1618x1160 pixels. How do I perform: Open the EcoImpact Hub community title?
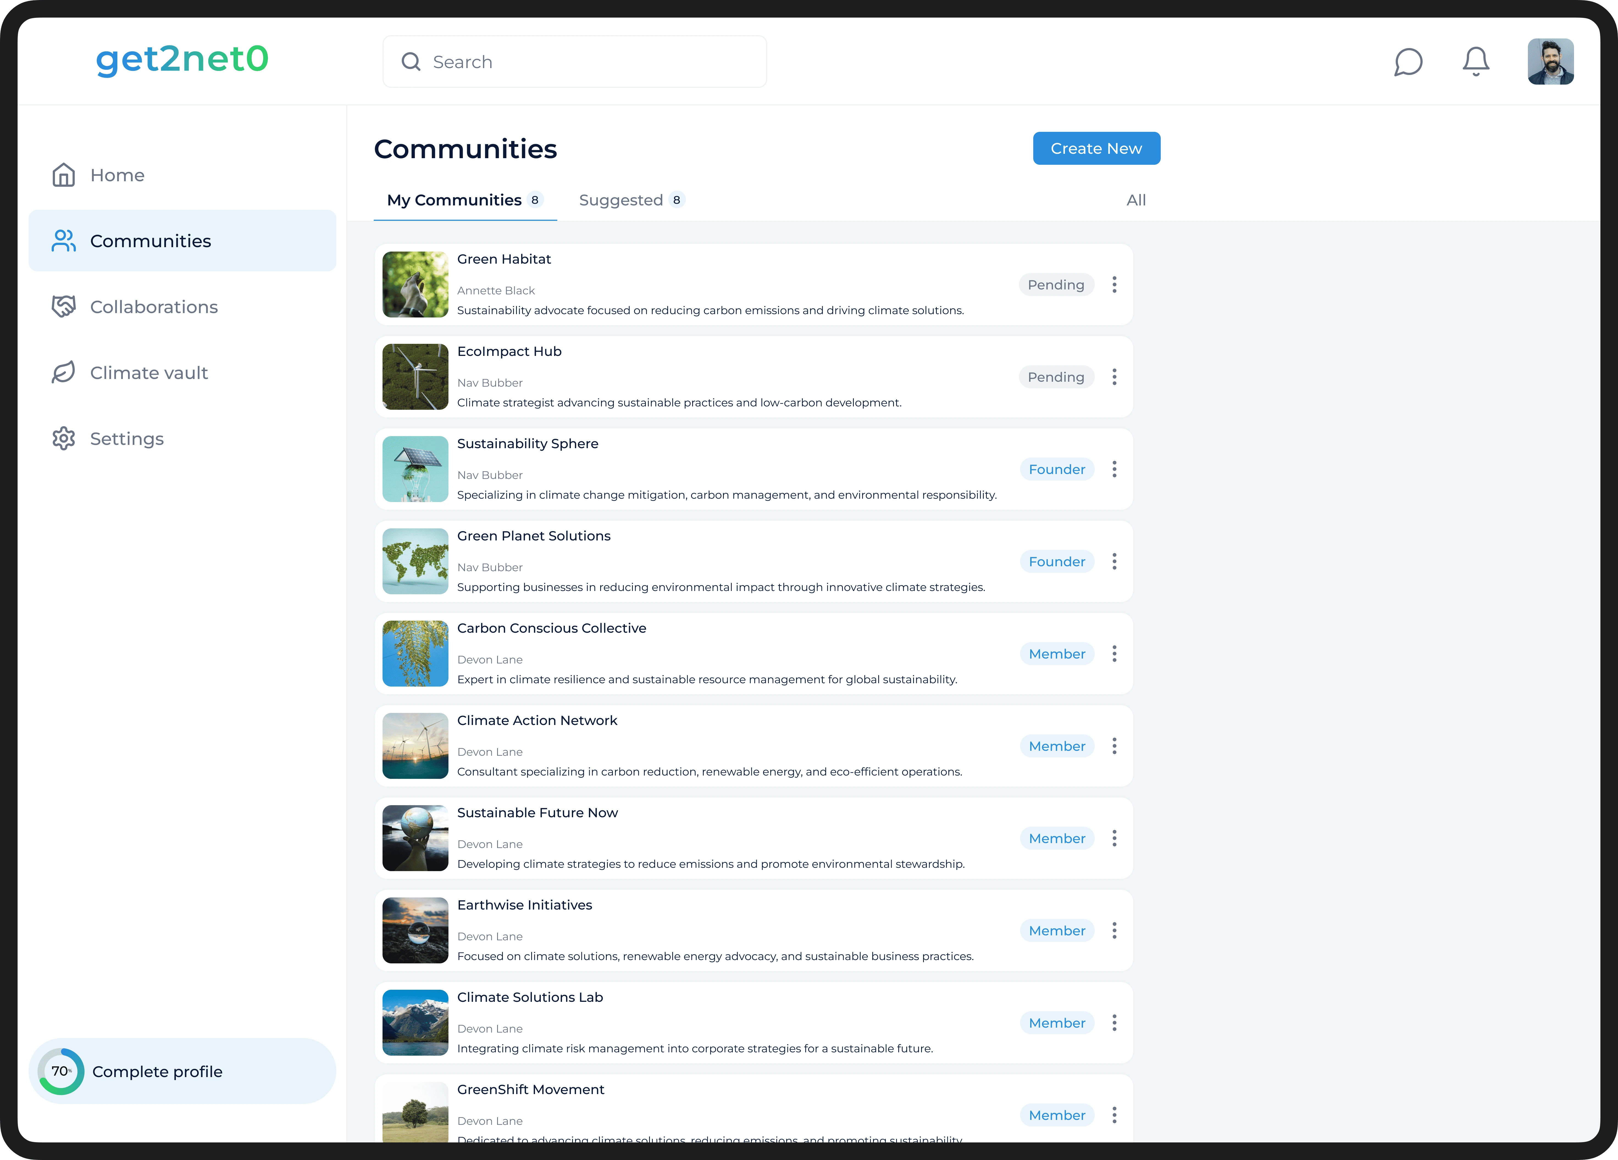(x=509, y=352)
